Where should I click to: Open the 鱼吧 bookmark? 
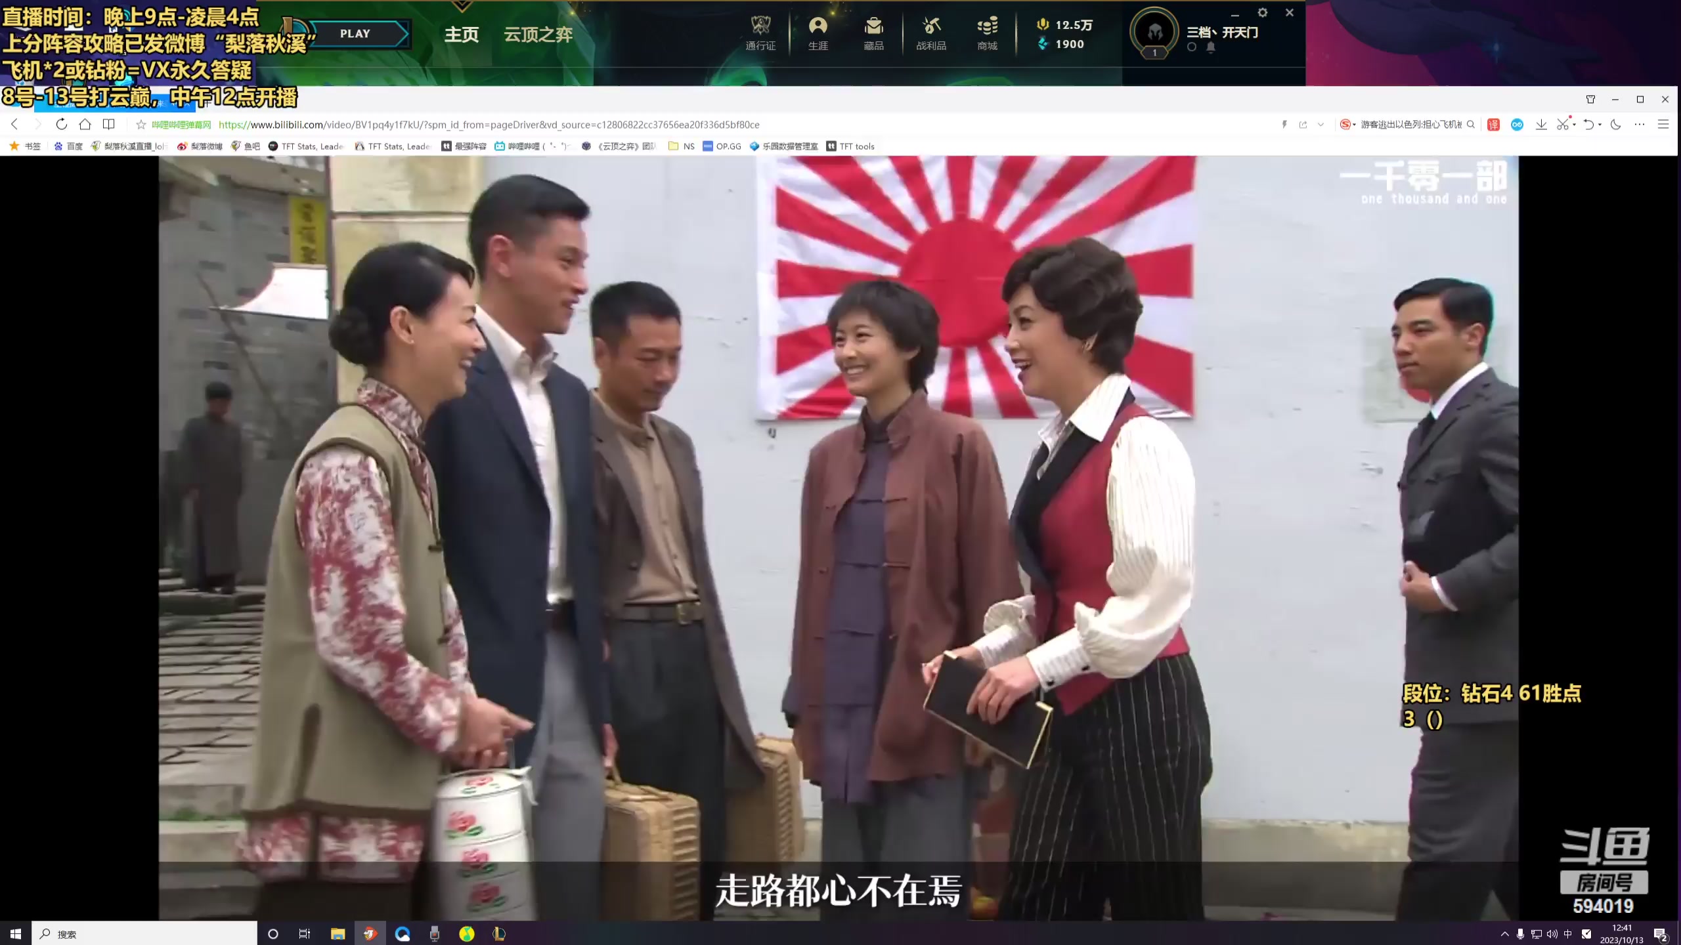(246, 146)
